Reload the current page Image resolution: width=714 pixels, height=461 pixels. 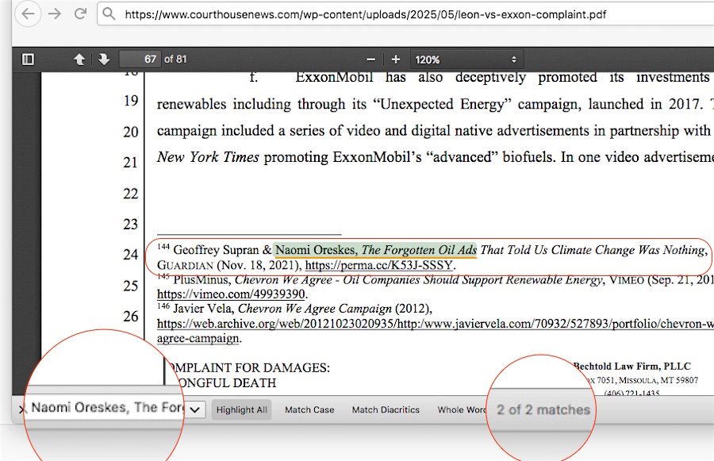tap(79, 13)
